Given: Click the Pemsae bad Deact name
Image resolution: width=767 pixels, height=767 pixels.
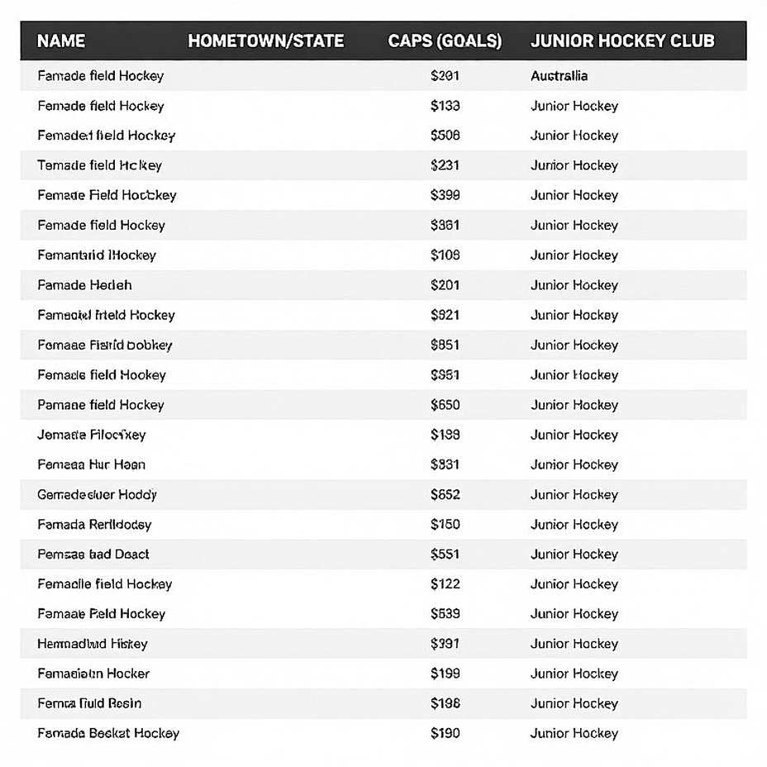Looking at the screenshot, I should 93,555.
